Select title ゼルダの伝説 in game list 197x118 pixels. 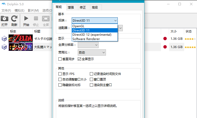pos(43,39)
